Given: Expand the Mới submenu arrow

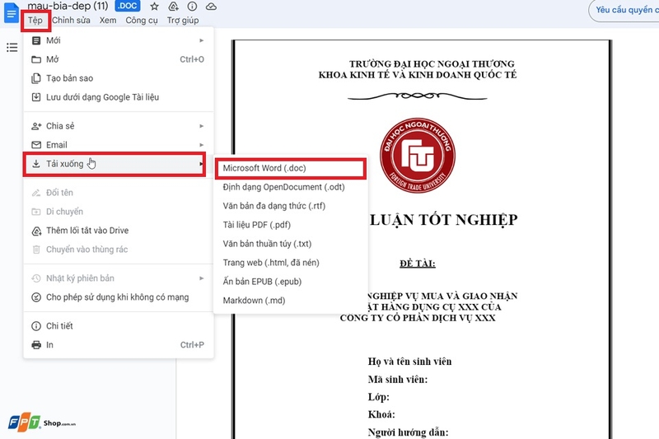Looking at the screenshot, I should coord(202,40).
